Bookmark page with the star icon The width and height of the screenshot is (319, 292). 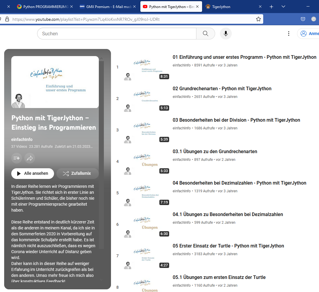coord(258,19)
